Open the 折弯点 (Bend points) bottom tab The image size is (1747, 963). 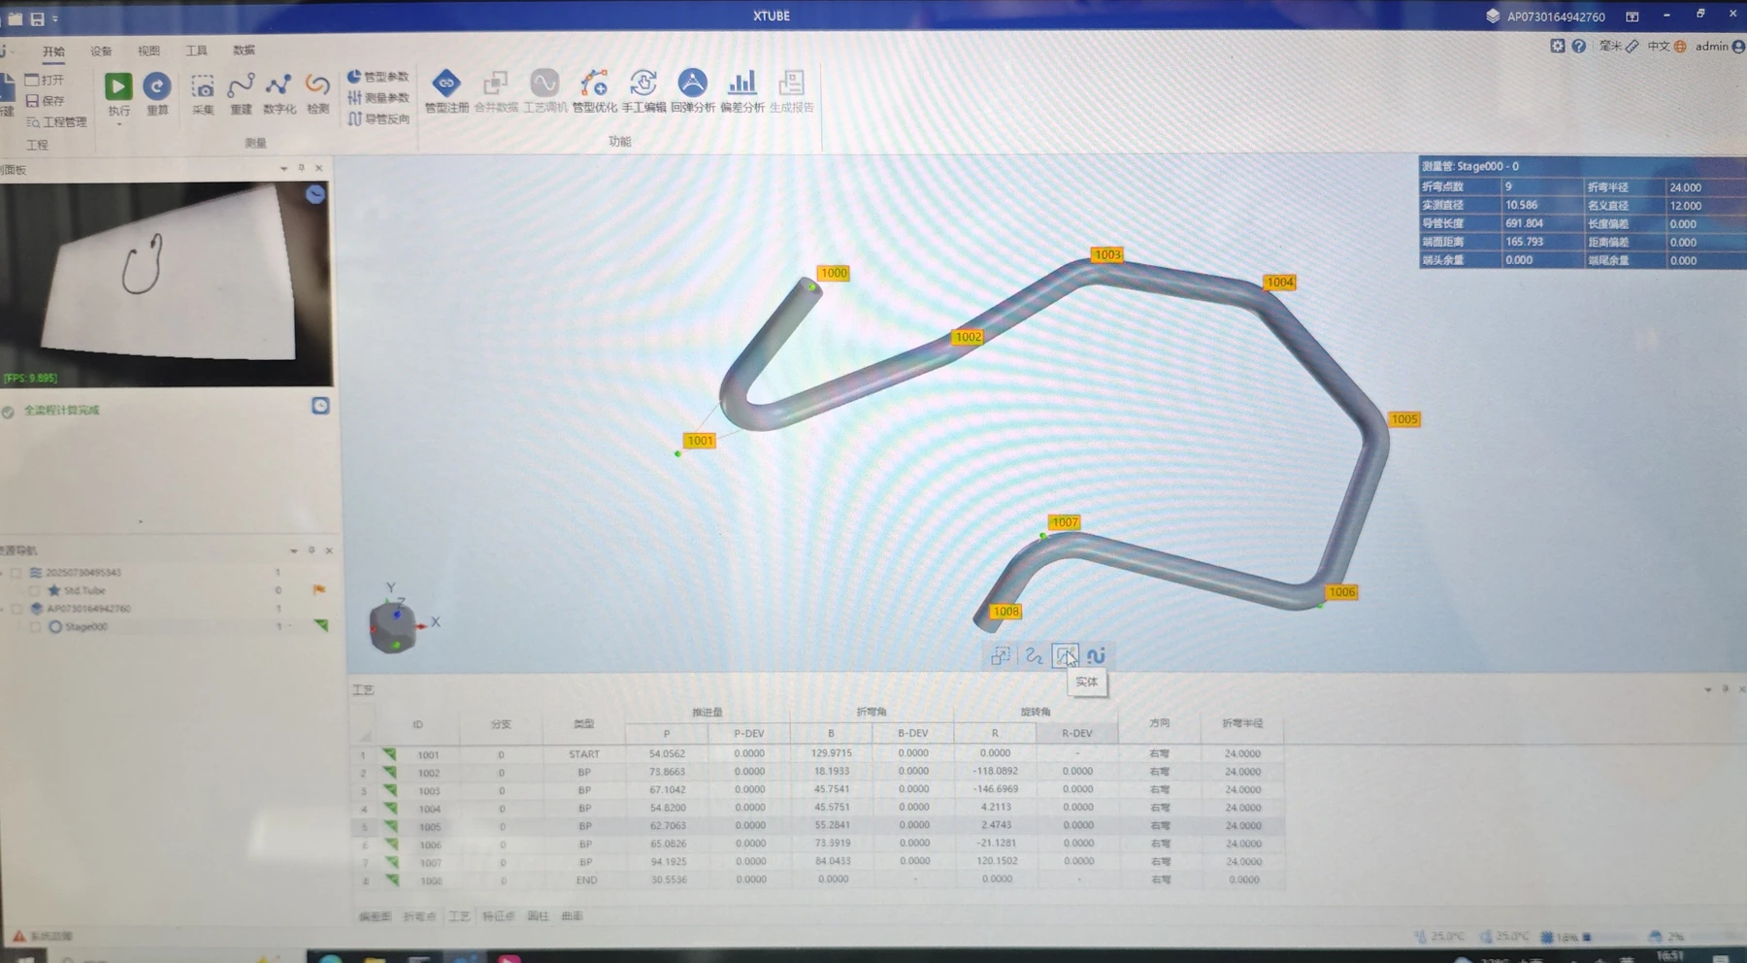(x=418, y=916)
